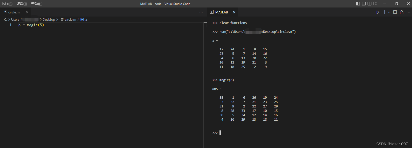
Task: Close the circle.m editor tab
Action: pos(27,12)
